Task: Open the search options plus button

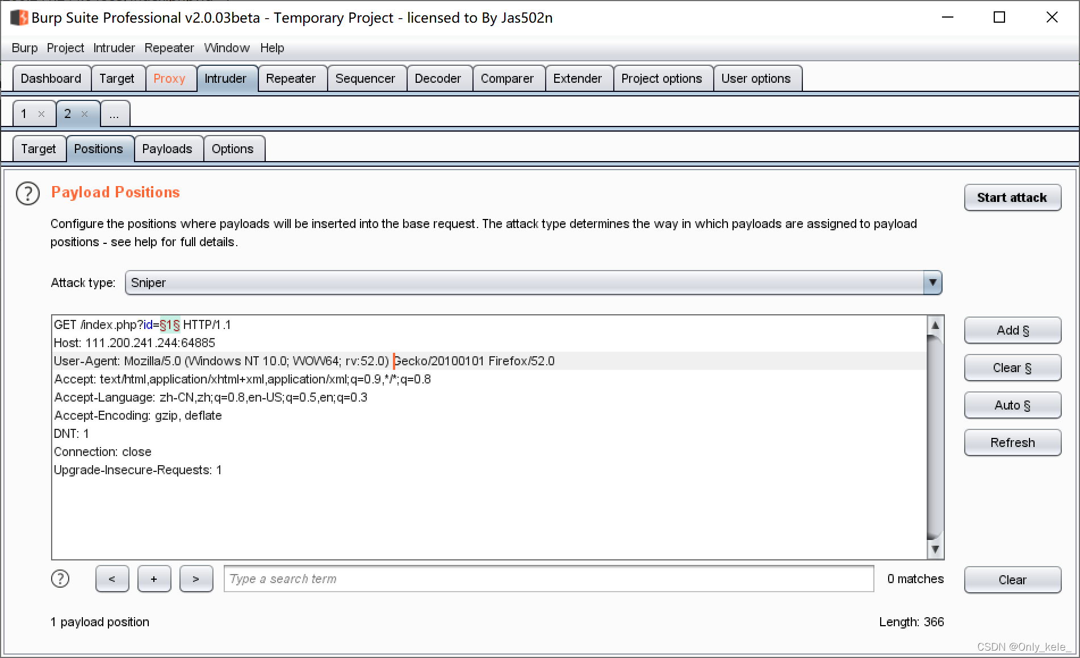Action: [154, 579]
